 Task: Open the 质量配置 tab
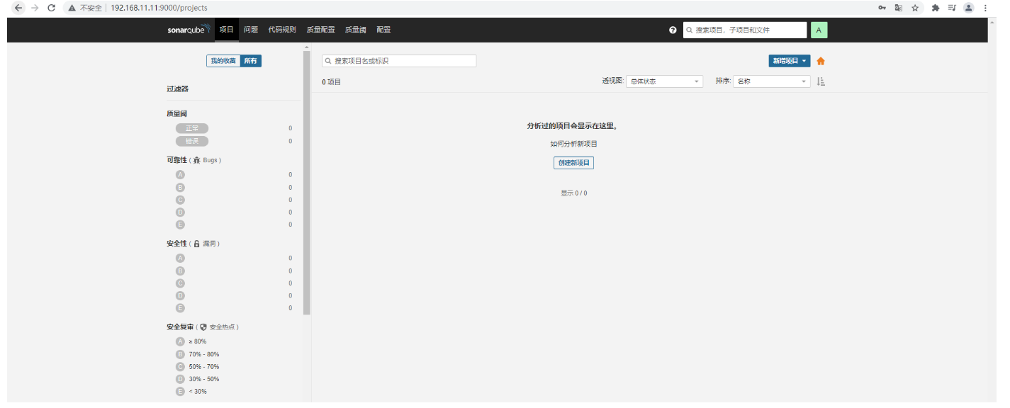tap(320, 30)
